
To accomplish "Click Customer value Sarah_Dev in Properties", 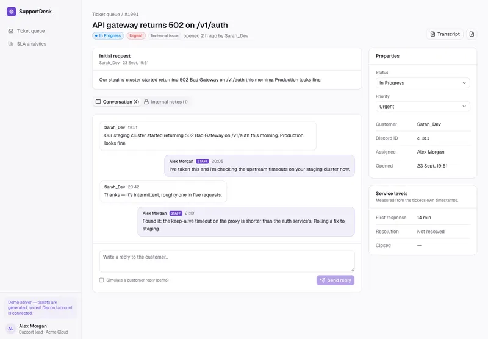I will tap(429, 124).
